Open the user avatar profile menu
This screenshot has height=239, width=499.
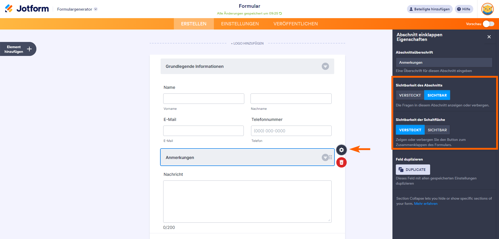(487, 9)
